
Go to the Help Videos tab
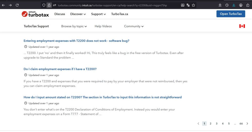[x=103, y=26]
